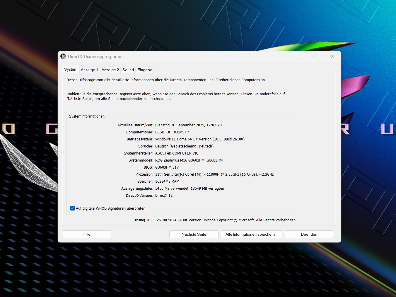396x297 pixels.
Task: Switch to the System tab
Action: pyautogui.click(x=71, y=69)
